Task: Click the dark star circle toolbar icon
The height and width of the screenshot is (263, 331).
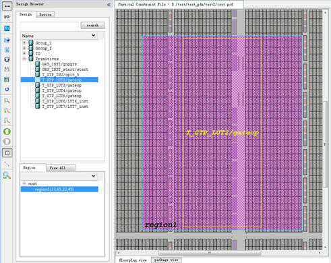Action: click(7, 59)
